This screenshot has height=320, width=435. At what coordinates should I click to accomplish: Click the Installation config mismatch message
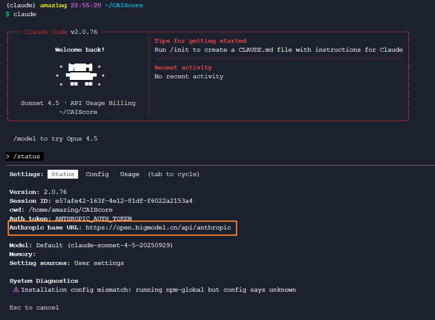pos(158,290)
